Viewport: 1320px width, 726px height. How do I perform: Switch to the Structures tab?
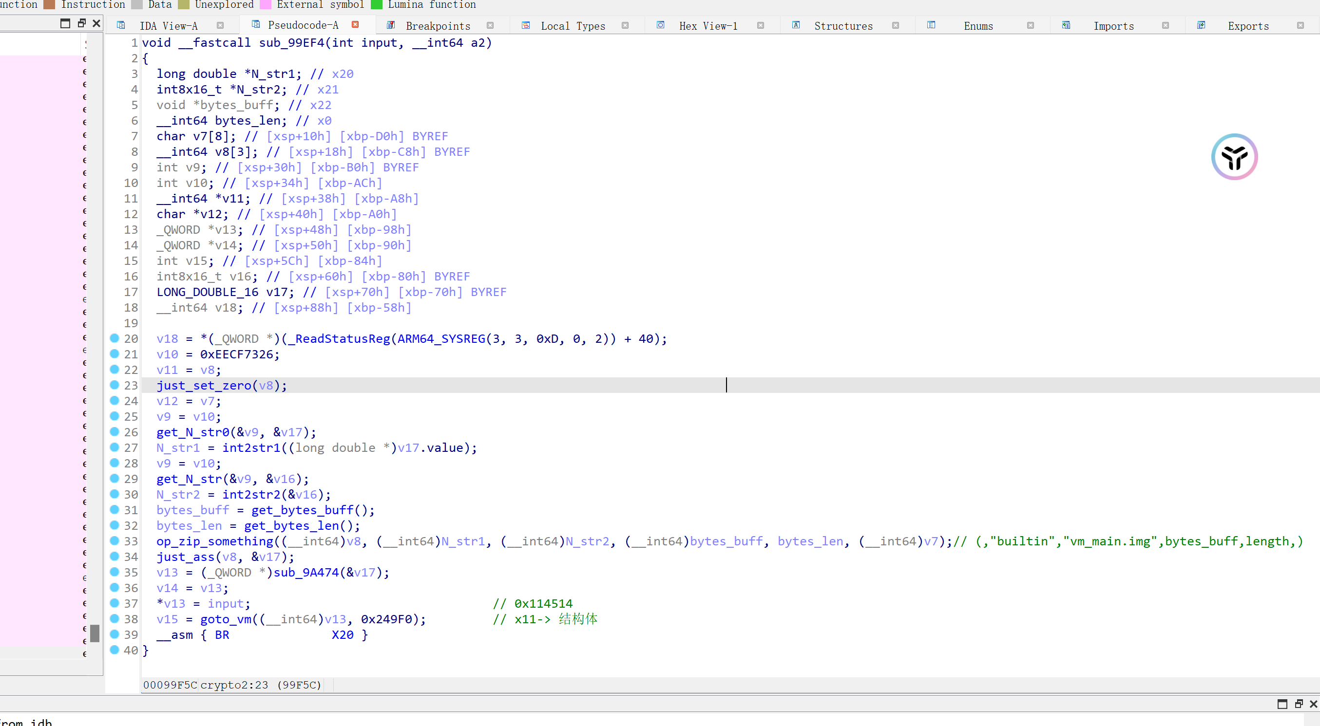click(843, 26)
